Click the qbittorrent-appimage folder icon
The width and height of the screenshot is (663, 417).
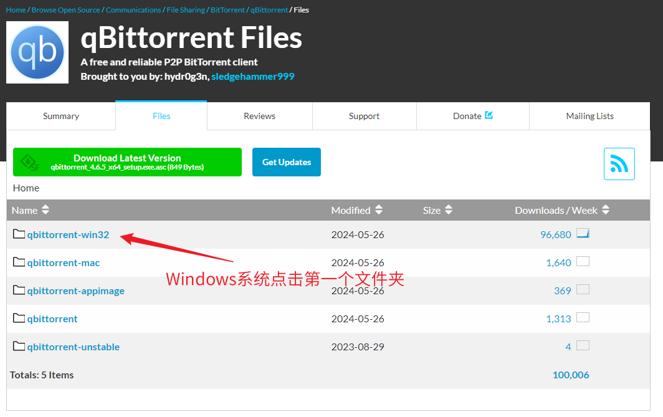pyautogui.click(x=19, y=290)
